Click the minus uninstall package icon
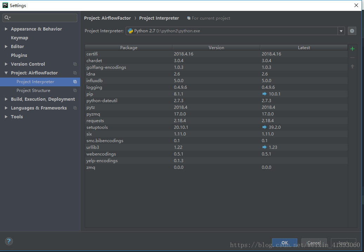The image size is (364, 252). [x=352, y=58]
